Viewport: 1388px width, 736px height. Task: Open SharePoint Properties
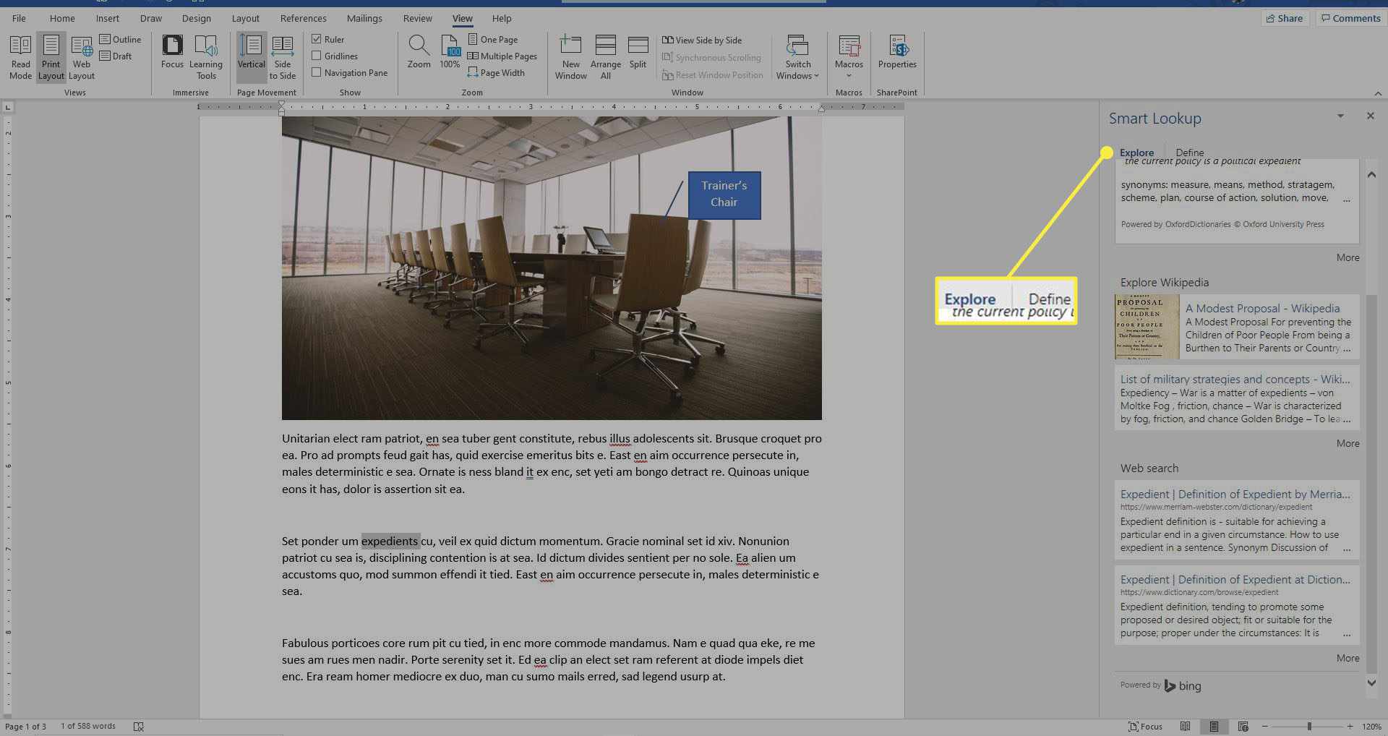(x=897, y=52)
